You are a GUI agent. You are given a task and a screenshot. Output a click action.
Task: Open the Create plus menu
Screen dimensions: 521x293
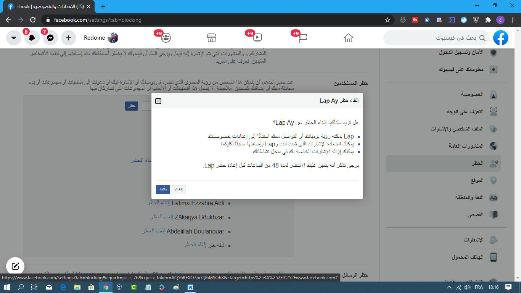click(69, 38)
